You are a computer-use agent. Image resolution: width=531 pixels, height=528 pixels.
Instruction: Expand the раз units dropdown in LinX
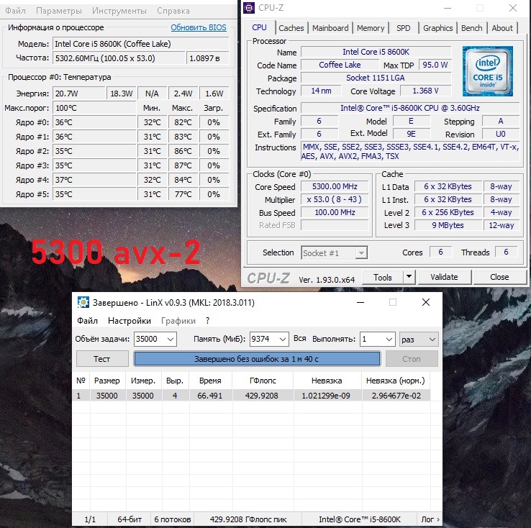pos(419,339)
